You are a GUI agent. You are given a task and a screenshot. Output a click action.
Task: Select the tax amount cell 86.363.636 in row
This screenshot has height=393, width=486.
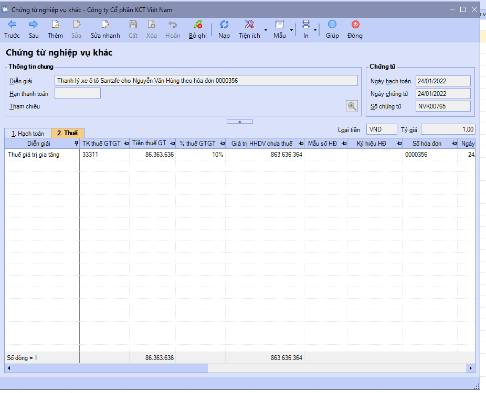click(153, 155)
